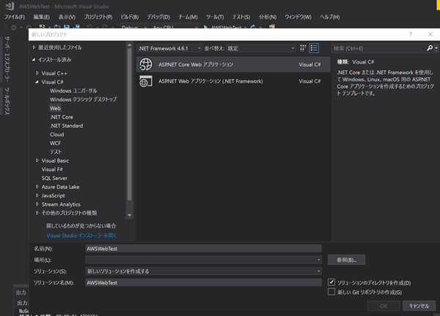Open the テスト(S) menu

(241, 17)
